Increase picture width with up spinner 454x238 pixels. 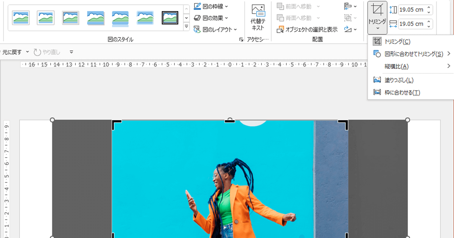(x=429, y=22)
